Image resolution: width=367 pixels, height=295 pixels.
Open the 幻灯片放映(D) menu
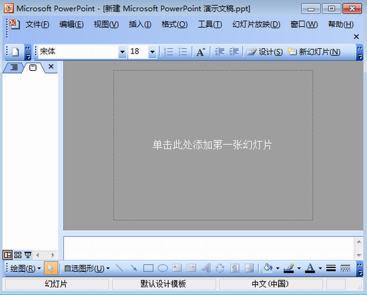pyautogui.click(x=256, y=24)
